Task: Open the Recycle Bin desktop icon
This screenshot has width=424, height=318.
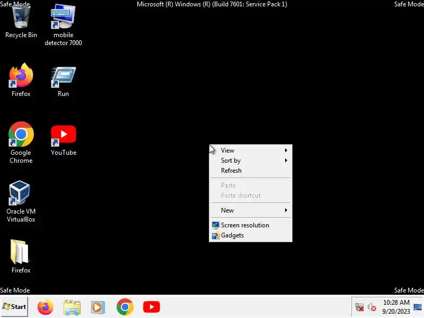Action: [21, 22]
